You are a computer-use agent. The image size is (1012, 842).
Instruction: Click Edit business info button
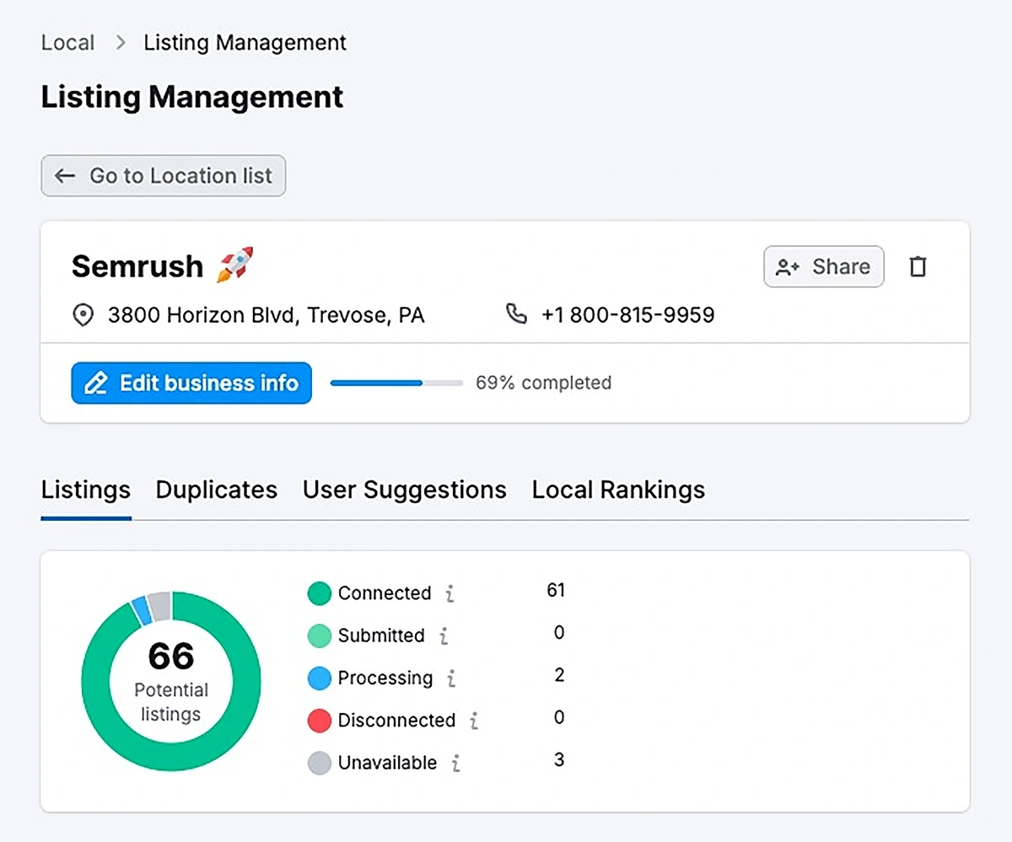(191, 383)
